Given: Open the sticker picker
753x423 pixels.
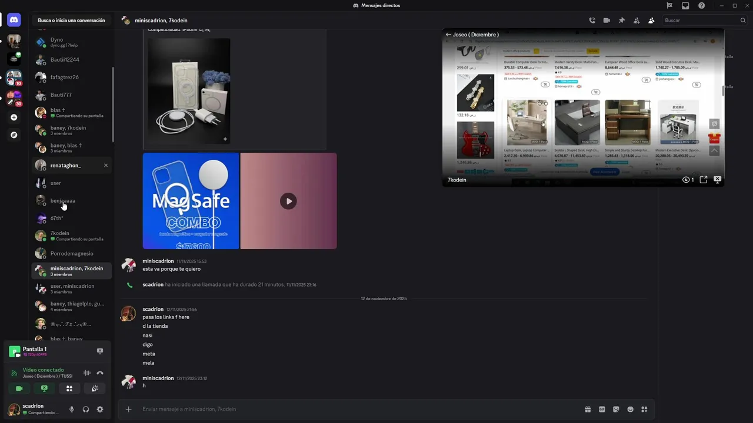Looking at the screenshot, I should pos(616,409).
